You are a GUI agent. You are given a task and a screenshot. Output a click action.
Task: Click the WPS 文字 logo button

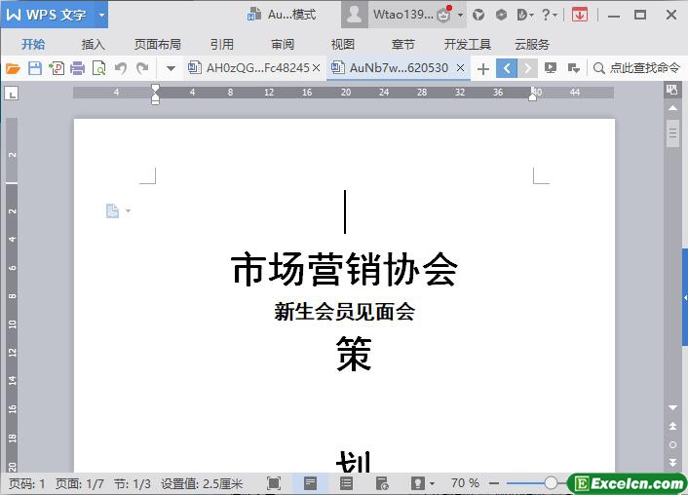(47, 15)
